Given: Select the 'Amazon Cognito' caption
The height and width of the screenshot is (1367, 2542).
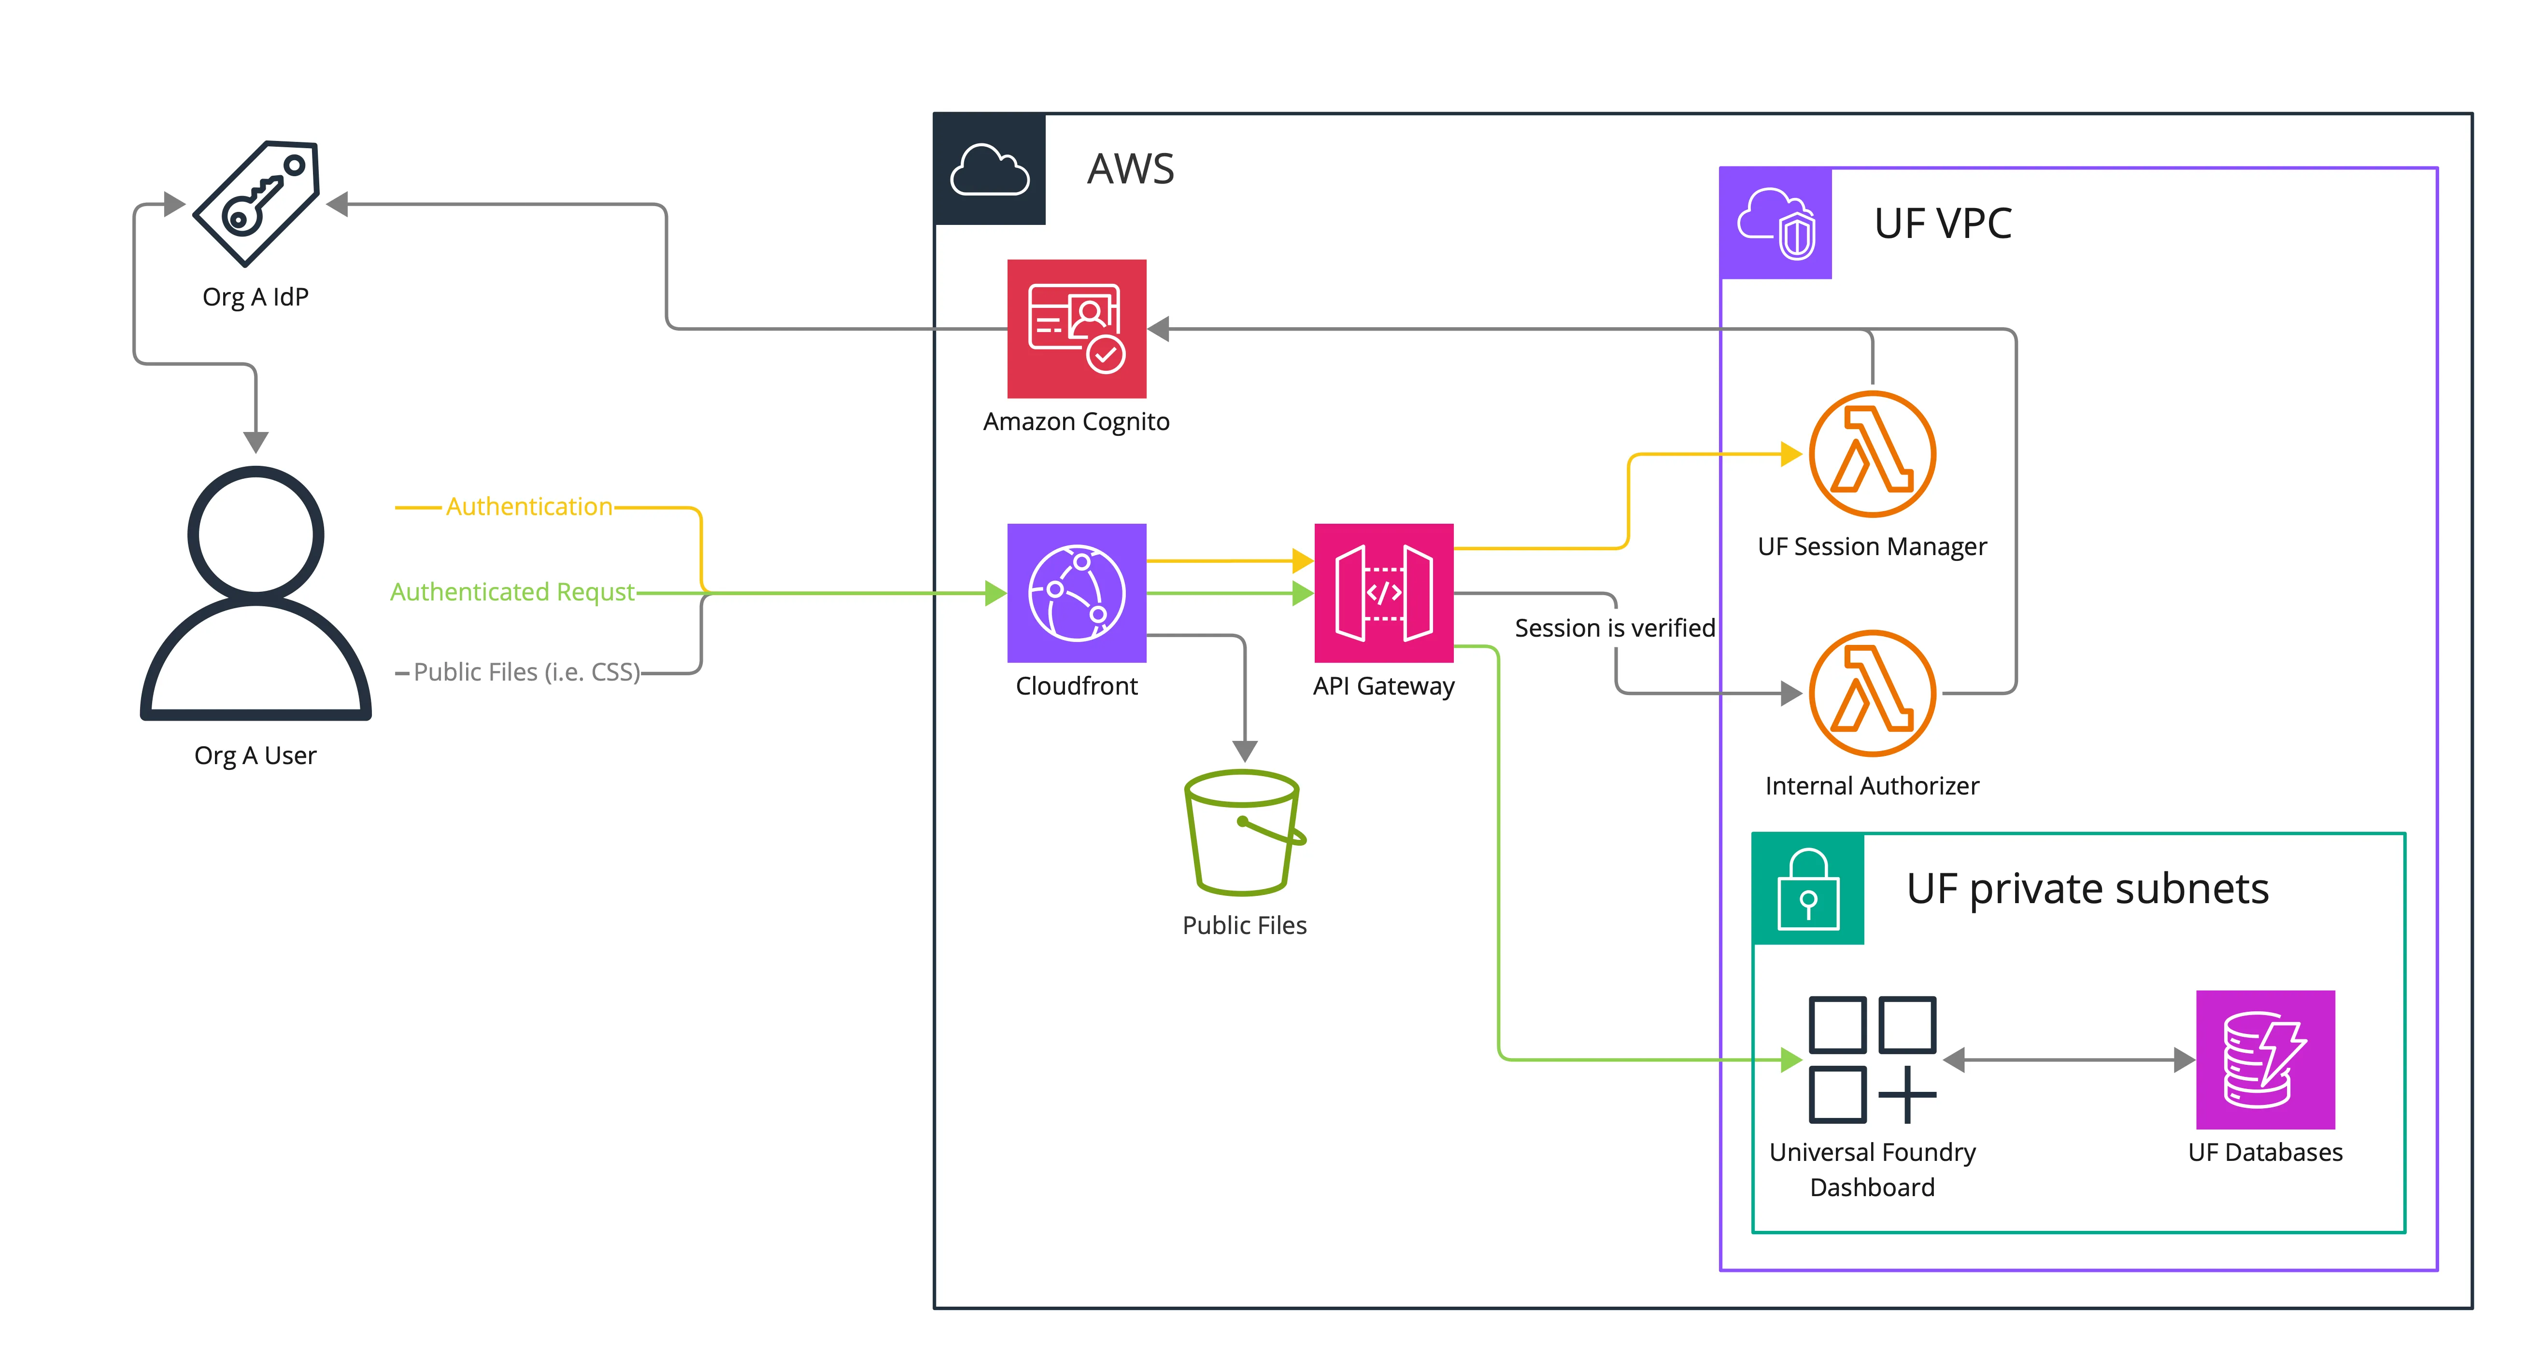Looking at the screenshot, I should tap(1077, 422).
